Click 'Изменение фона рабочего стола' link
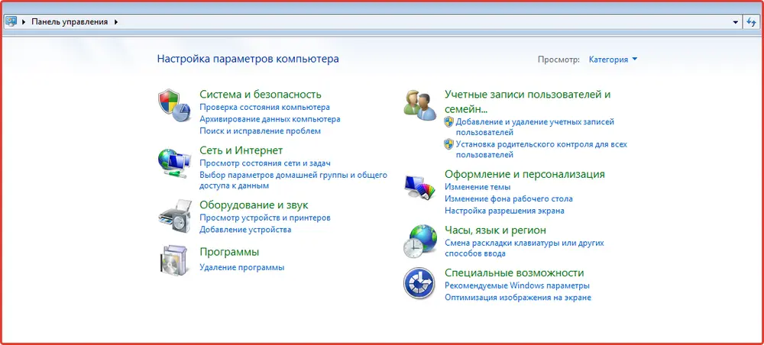This screenshot has width=764, height=345. click(x=509, y=198)
